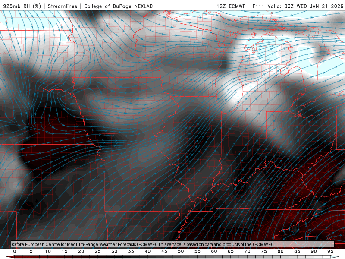Click the '60' color scale label
Screen dimensions: 345x259
(x=214, y=251)
